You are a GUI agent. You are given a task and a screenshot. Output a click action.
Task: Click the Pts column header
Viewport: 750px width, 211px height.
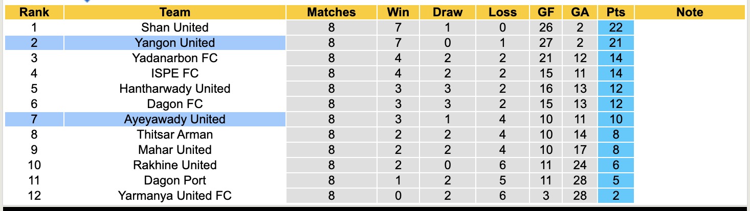(x=615, y=12)
